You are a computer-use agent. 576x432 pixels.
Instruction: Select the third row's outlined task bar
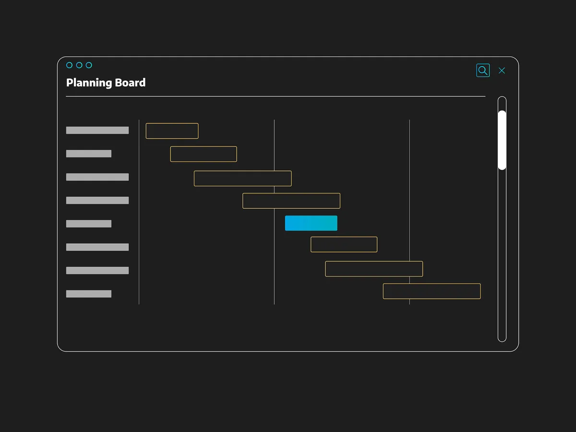tap(242, 178)
